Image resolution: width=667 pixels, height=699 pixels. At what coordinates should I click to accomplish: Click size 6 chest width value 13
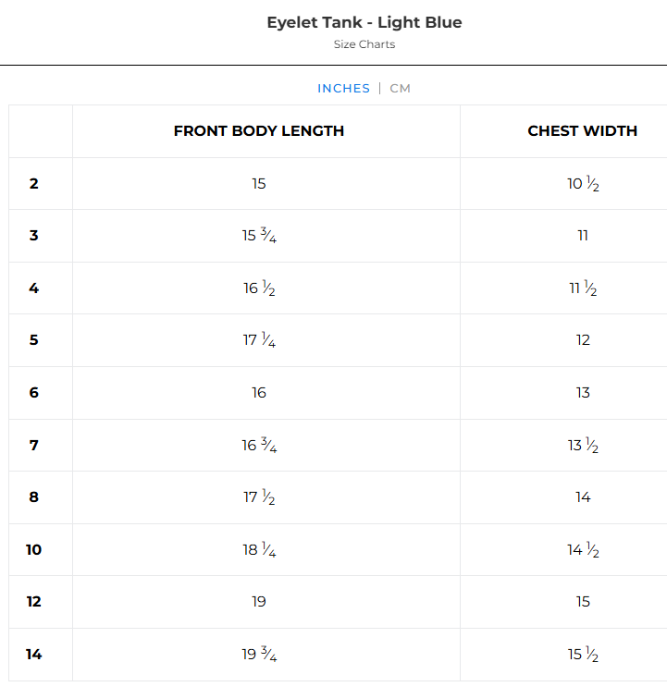(x=583, y=393)
